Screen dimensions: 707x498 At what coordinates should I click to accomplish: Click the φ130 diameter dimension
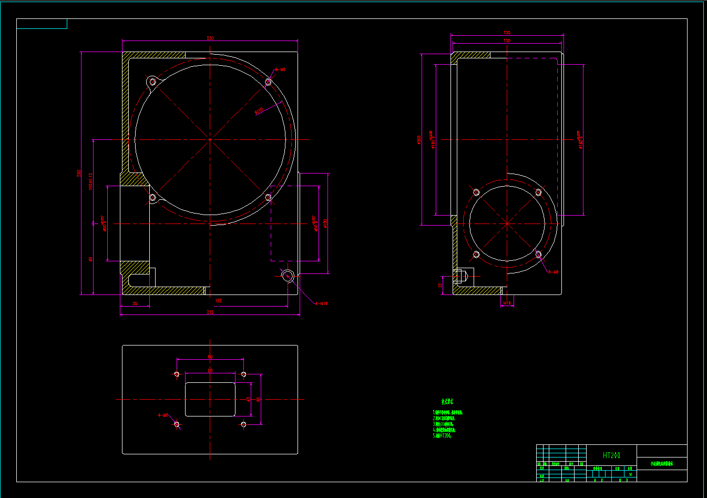pyautogui.click(x=326, y=223)
